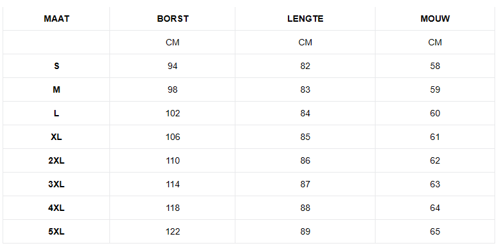499x248 pixels.
Task: Select sleeve value 58 for size S
Action: [435, 66]
